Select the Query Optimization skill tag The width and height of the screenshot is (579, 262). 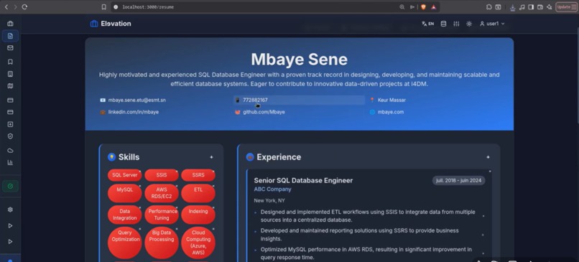click(x=124, y=243)
